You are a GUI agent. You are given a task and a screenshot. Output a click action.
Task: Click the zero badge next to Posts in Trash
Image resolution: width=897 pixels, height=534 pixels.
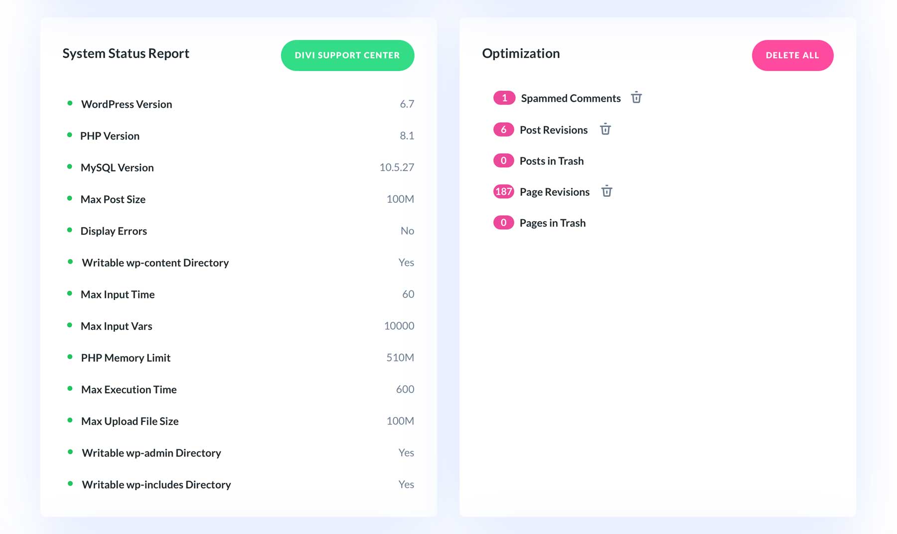[504, 160]
